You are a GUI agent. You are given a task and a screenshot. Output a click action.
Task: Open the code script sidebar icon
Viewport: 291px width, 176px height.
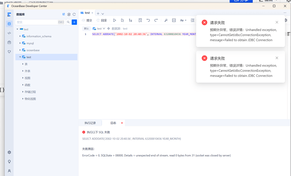coord(9,33)
